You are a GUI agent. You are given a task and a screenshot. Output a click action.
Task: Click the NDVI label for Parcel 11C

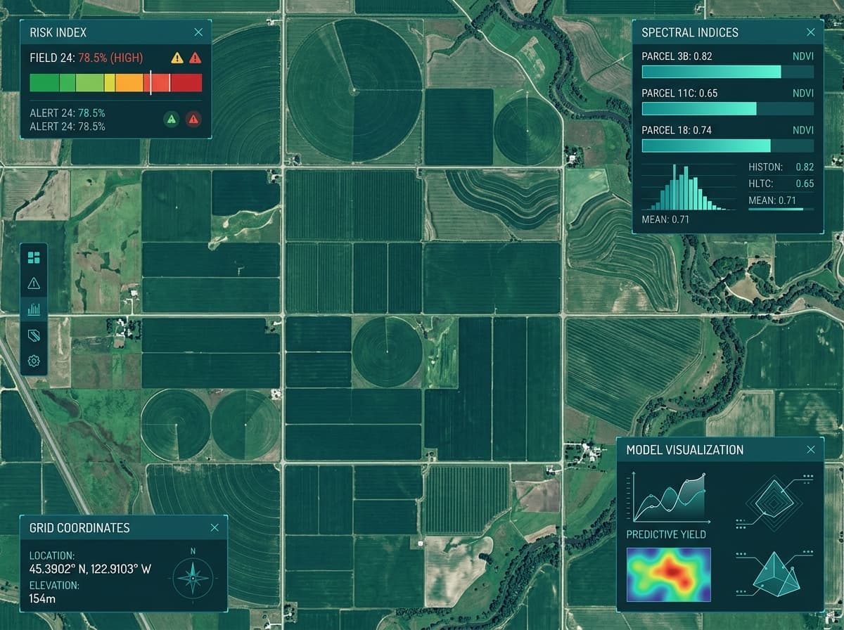(803, 93)
